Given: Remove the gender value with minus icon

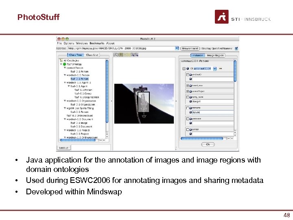Looking at the screenshot, I should (190, 134).
